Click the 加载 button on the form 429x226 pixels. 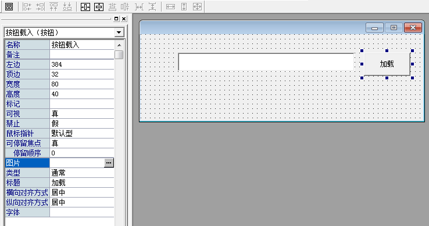point(387,64)
